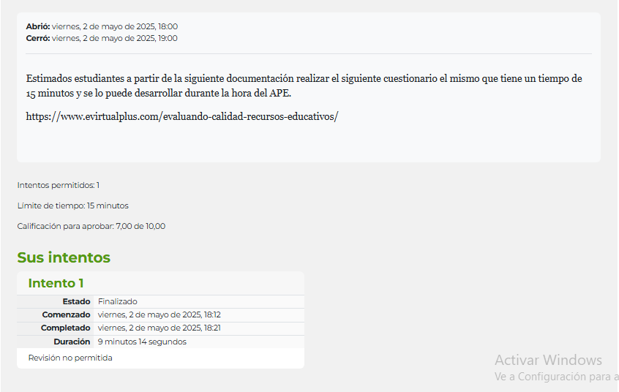Screen dimensions: 619x392
Task: Click the "Abrió:" opening date label
Action: [38, 26]
